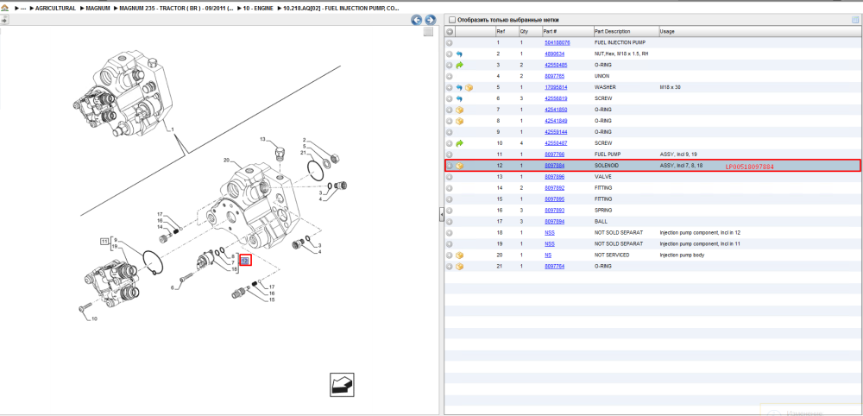
Task: Select callout 1 in the diagram
Action: [x=173, y=129]
